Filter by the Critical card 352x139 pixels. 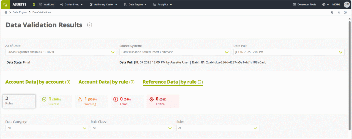tap(163, 101)
